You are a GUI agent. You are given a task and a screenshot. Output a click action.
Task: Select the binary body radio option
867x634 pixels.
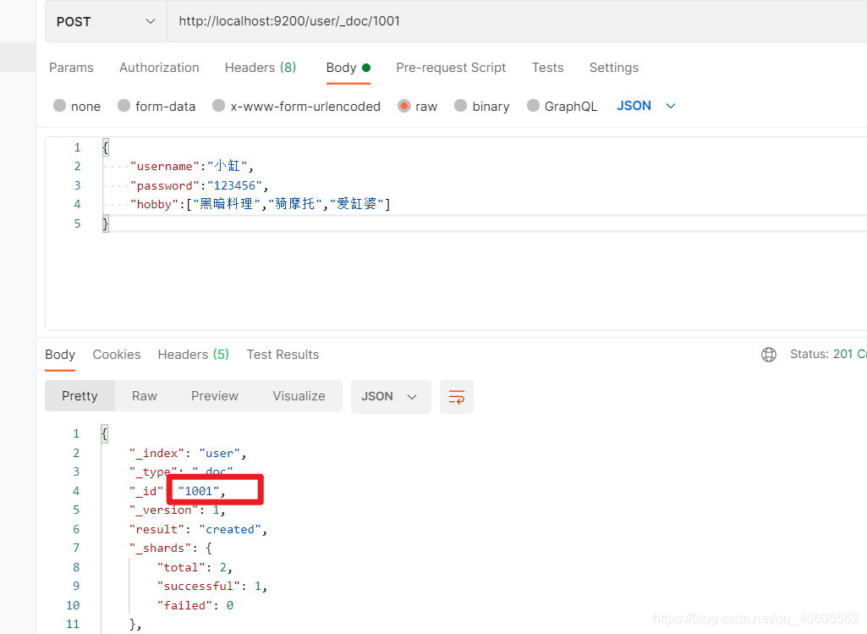pyautogui.click(x=461, y=106)
